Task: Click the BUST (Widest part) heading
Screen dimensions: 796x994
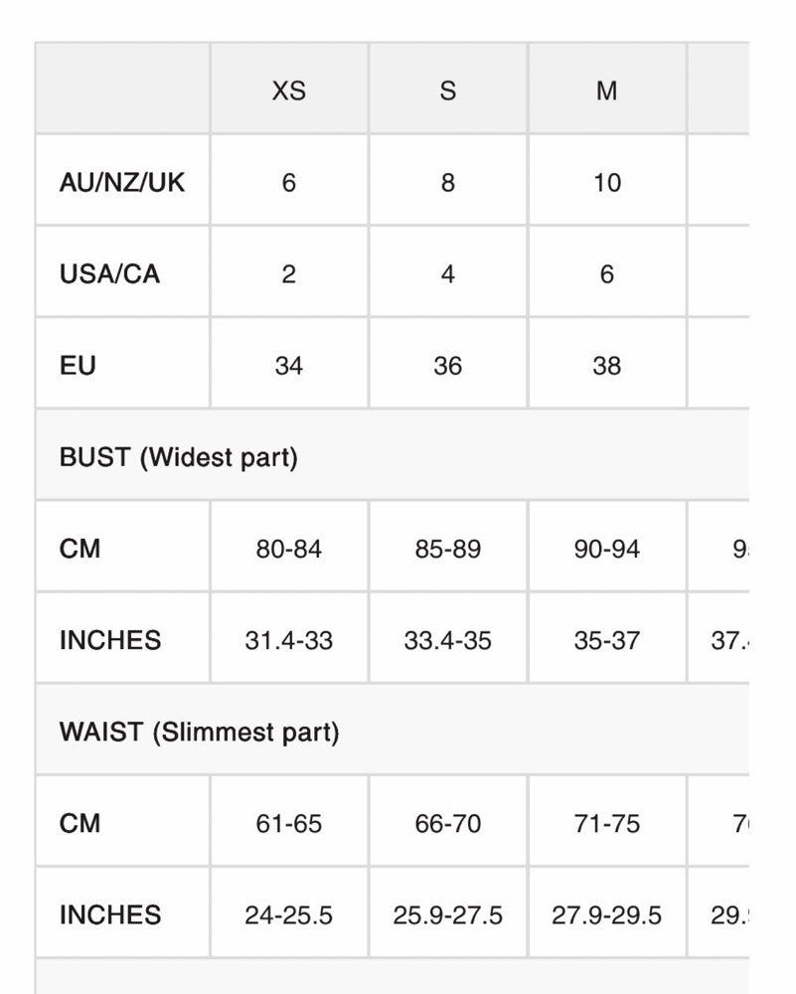Action: coord(178,457)
